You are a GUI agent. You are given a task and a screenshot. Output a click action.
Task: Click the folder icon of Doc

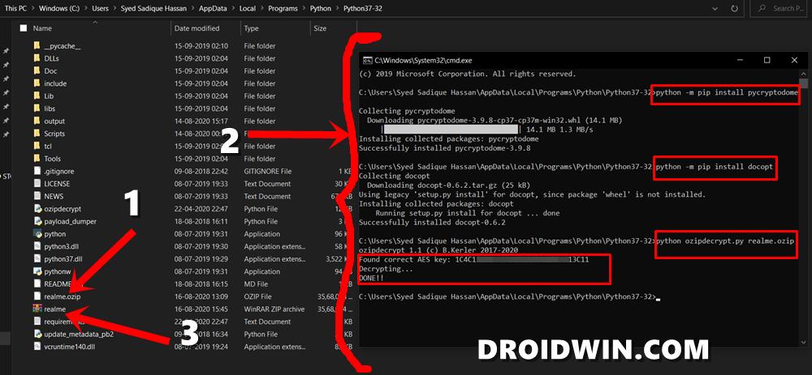click(37, 70)
